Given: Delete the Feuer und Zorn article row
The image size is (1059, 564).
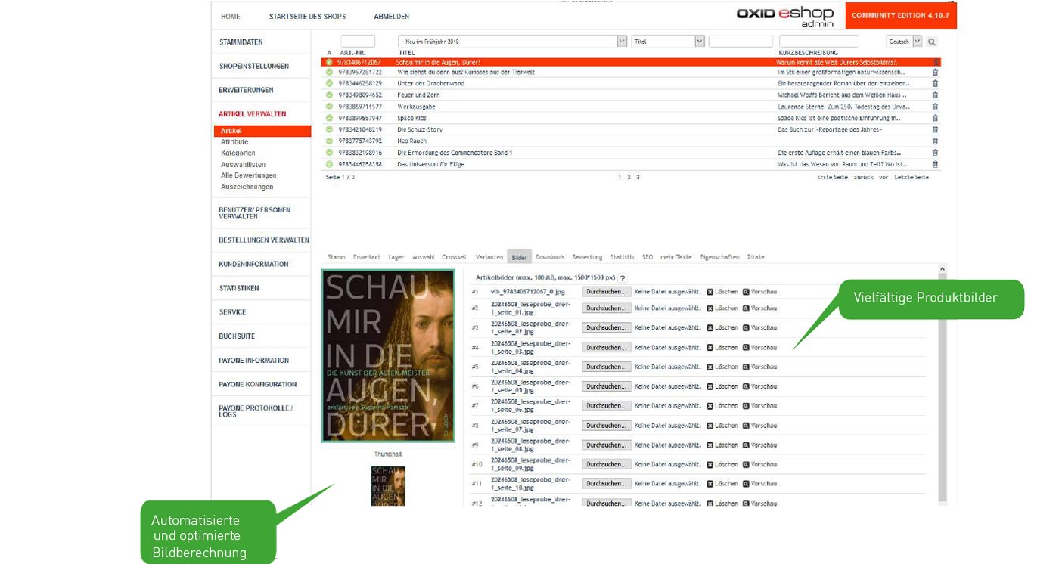Looking at the screenshot, I should (935, 95).
